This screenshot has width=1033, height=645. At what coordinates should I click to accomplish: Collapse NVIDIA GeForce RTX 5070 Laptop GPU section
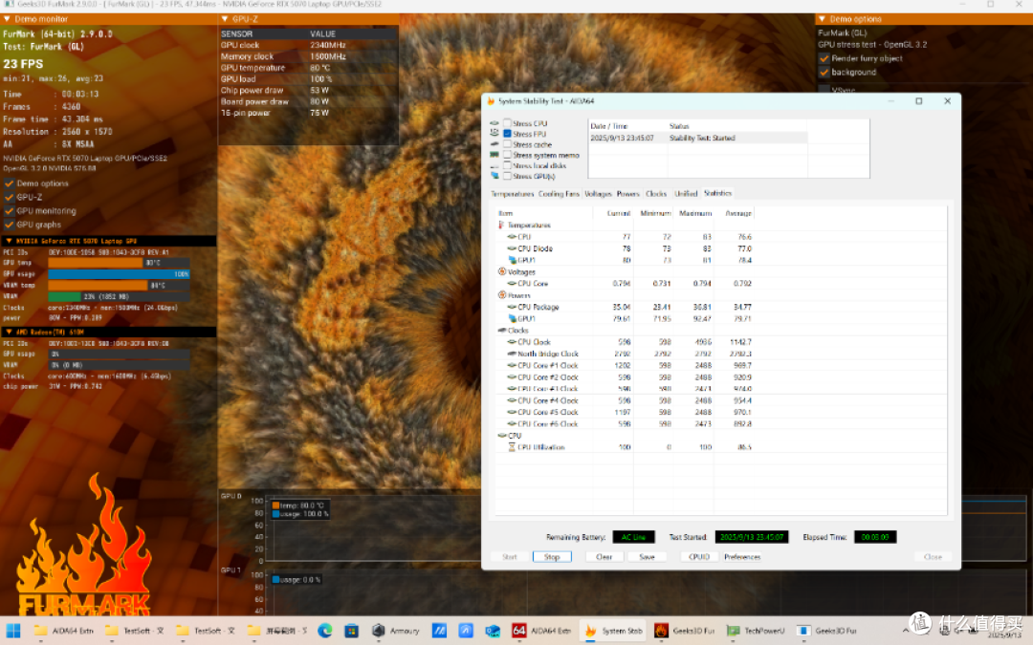tap(9, 241)
